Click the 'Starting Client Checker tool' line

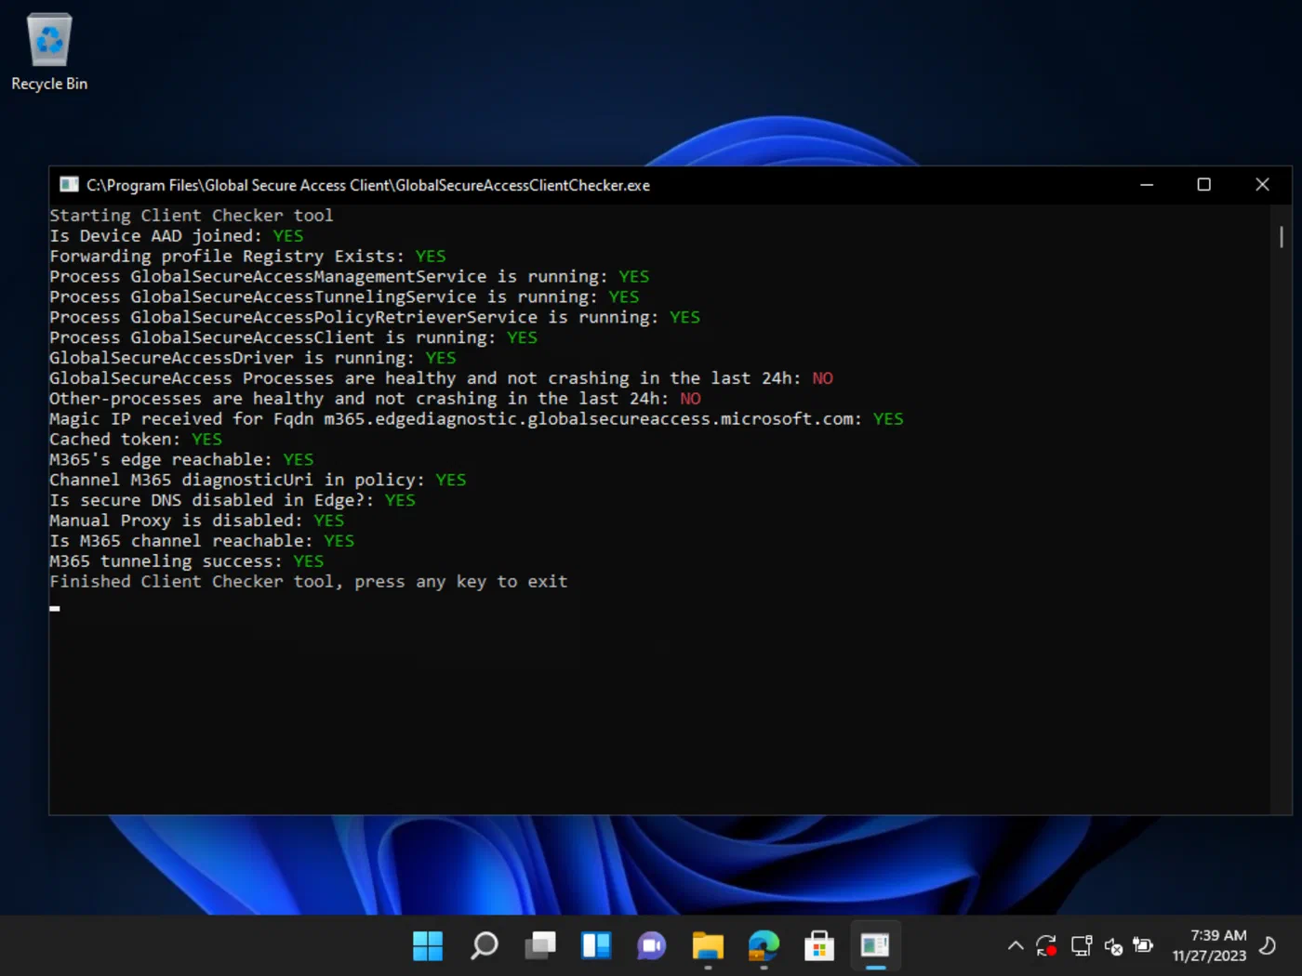pyautogui.click(x=192, y=216)
